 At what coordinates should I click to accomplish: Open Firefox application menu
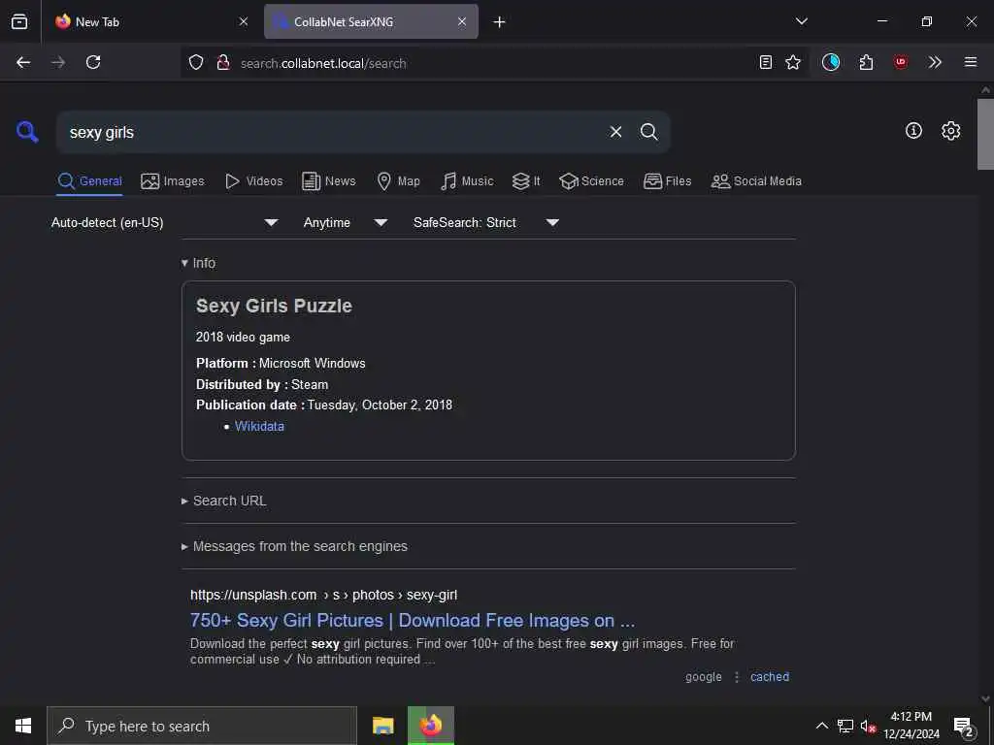[x=970, y=62]
